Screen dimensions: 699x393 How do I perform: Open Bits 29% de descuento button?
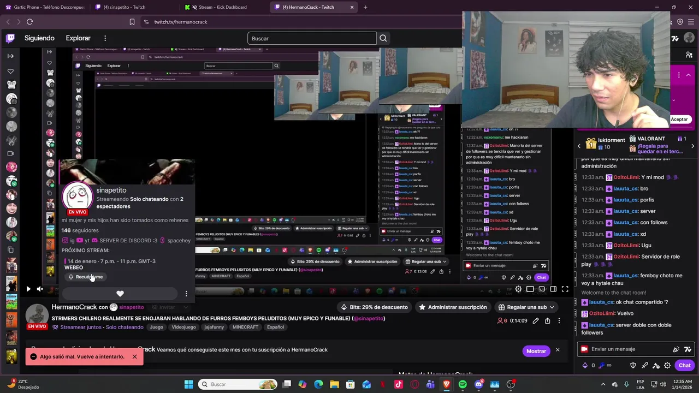(375, 307)
